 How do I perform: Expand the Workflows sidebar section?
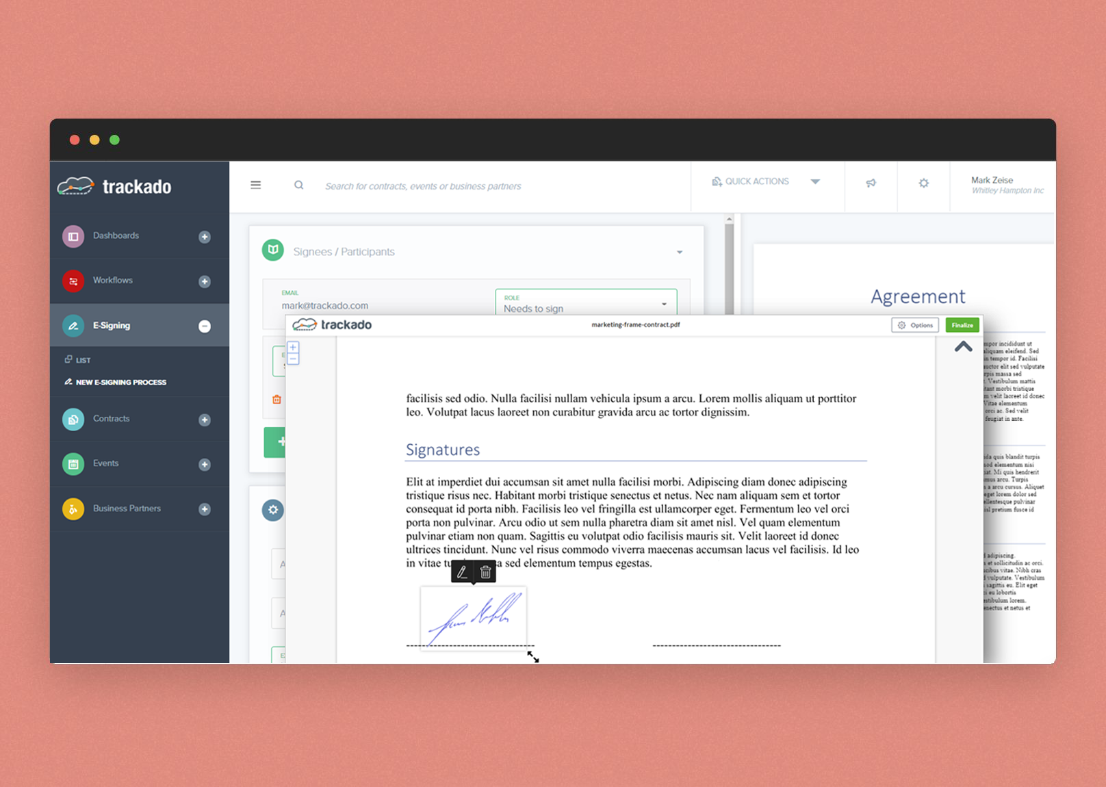point(204,281)
